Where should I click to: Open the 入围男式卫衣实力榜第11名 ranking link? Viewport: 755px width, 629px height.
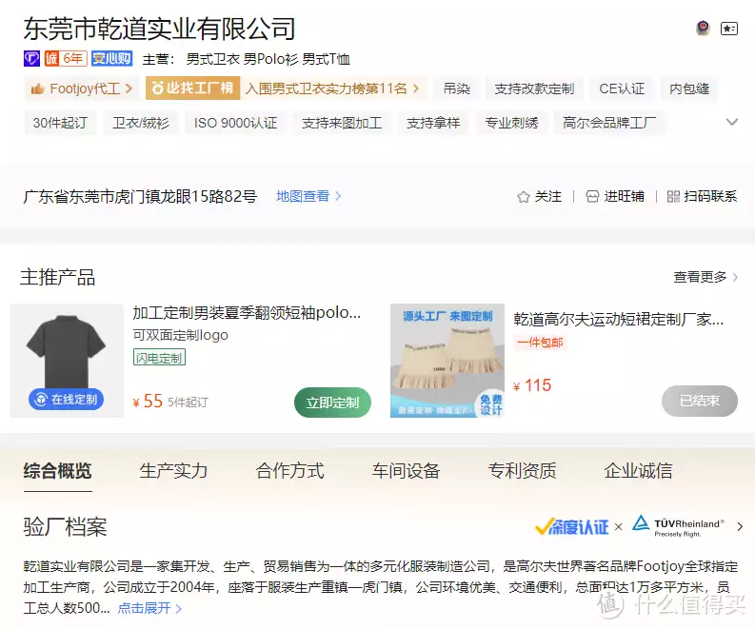331,88
